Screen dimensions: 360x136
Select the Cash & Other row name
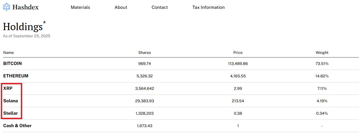(17, 126)
